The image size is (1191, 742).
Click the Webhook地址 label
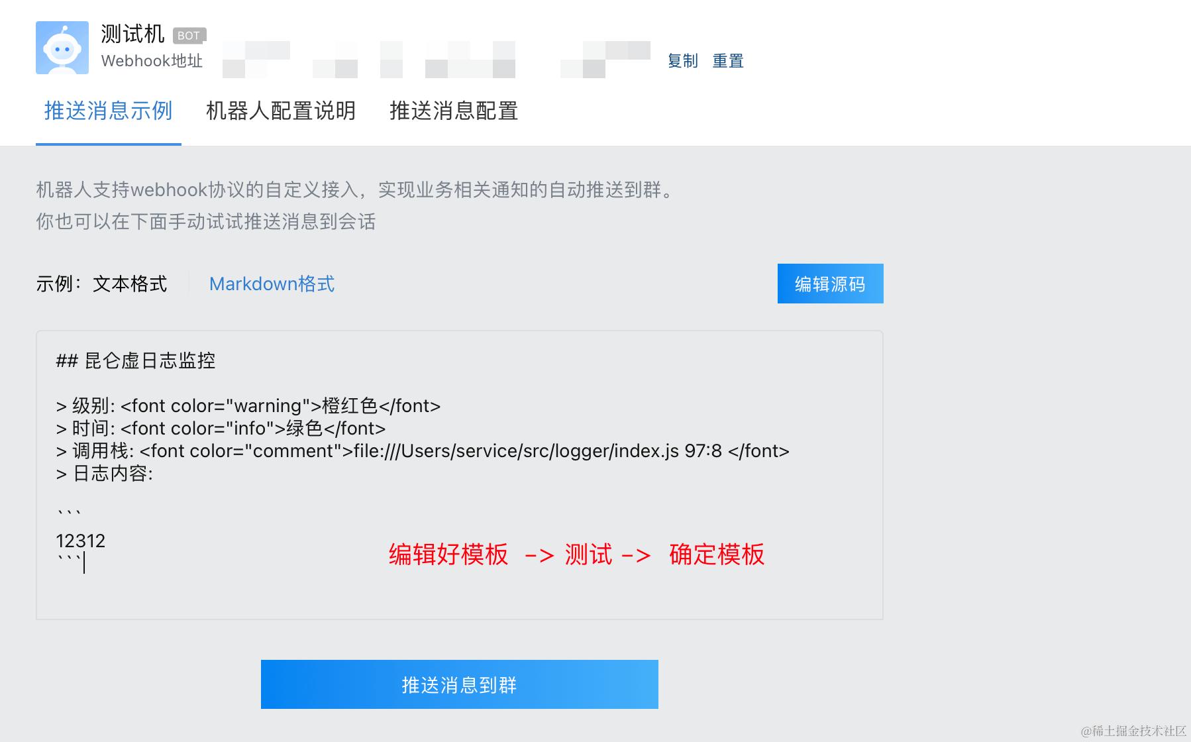pos(152,61)
